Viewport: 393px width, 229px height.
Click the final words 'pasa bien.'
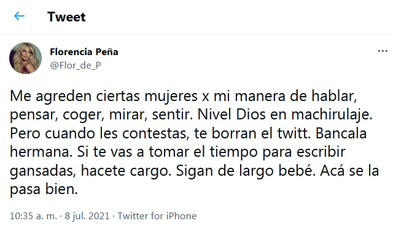coord(44,189)
